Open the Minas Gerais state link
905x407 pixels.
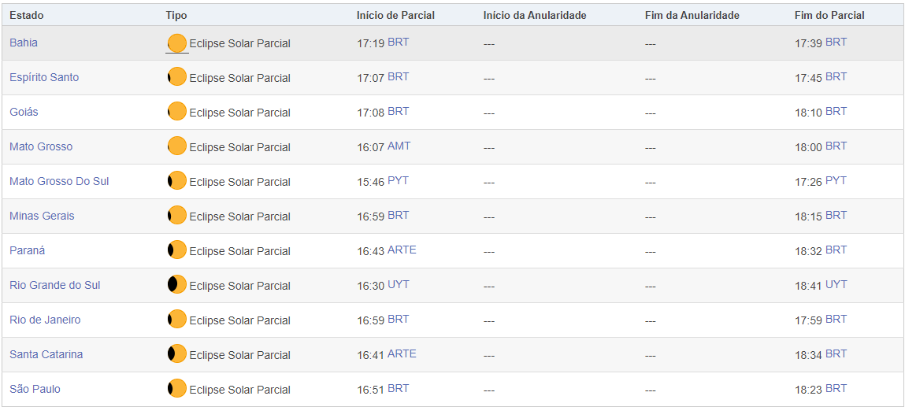click(x=42, y=216)
